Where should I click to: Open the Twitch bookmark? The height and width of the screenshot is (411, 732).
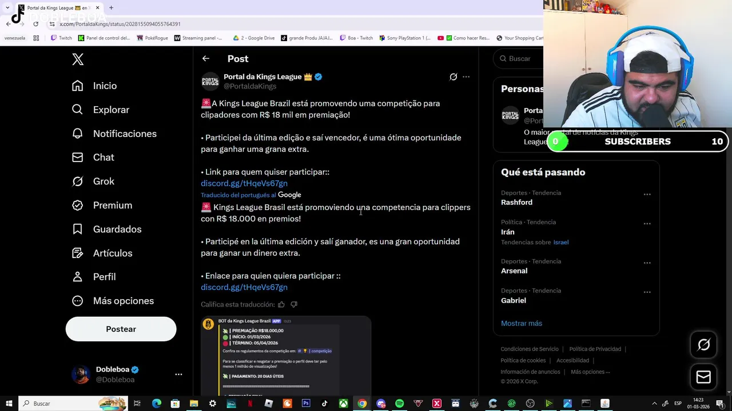tap(62, 38)
